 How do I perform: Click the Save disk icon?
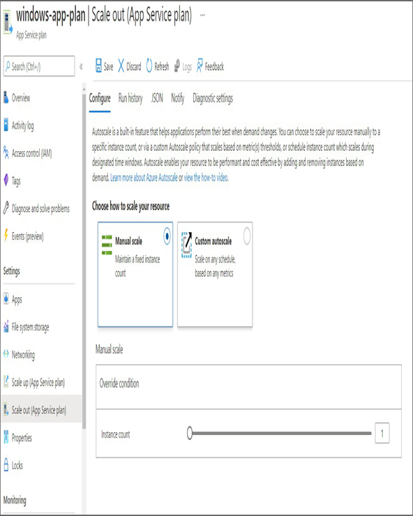[x=98, y=66]
